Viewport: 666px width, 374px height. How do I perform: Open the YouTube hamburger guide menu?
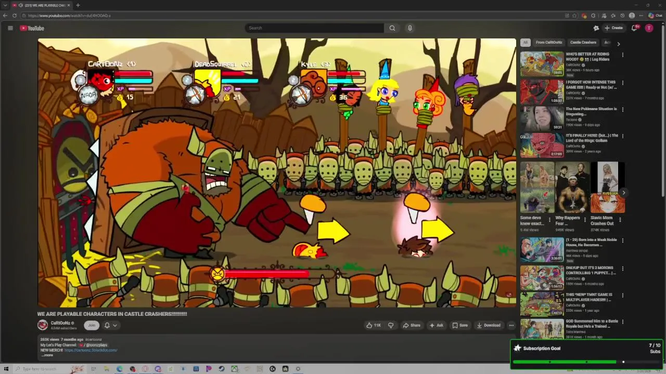click(x=10, y=28)
